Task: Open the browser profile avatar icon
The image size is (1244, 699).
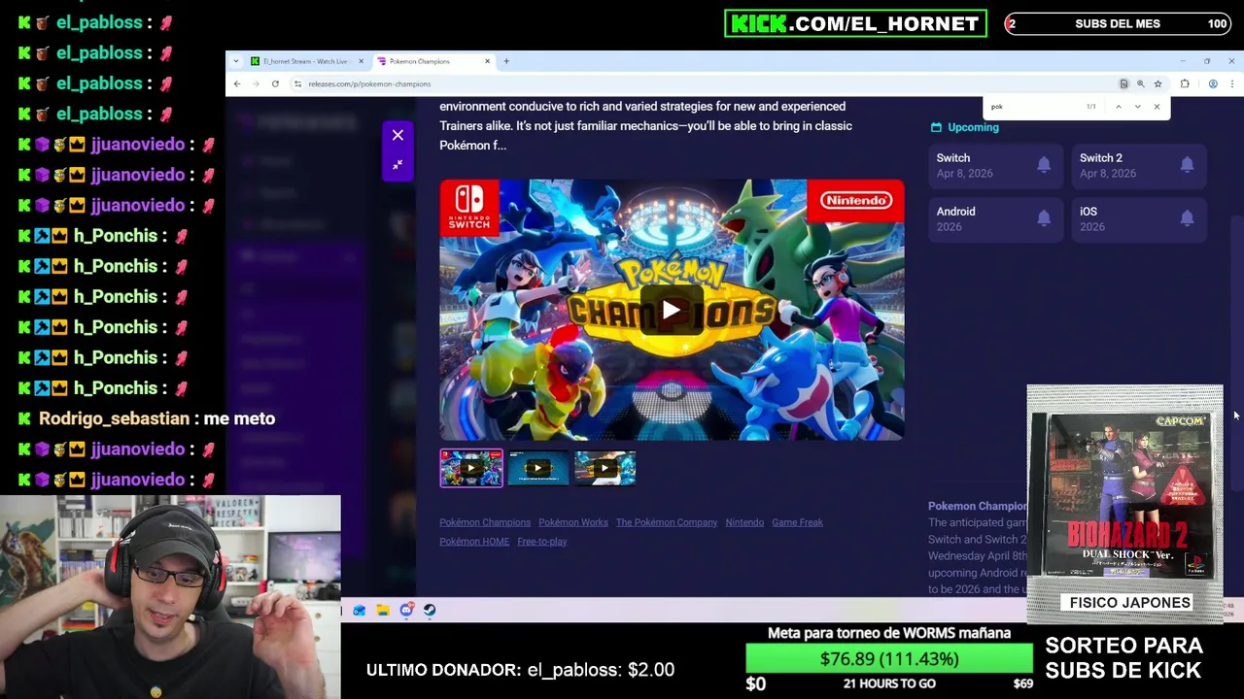Action: (1213, 83)
